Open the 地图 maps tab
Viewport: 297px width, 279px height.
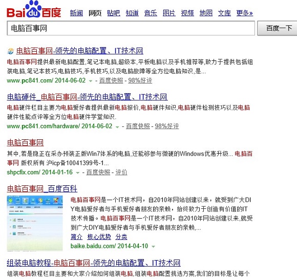point(206,13)
